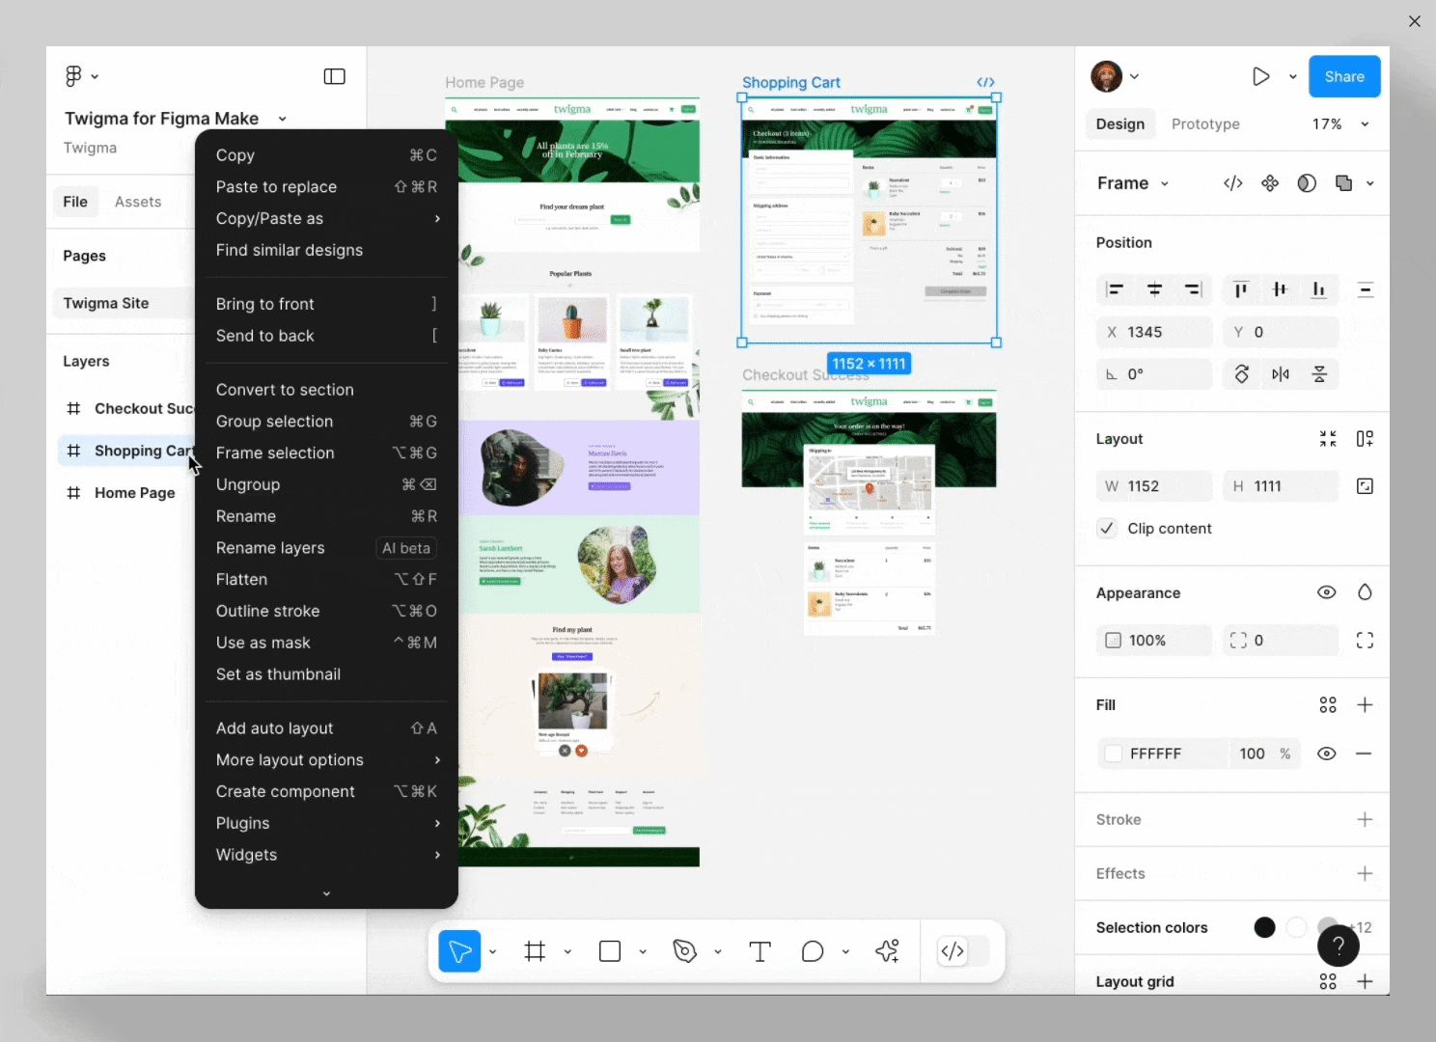Image resolution: width=1436 pixels, height=1042 pixels.
Task: Click the Dev Mode code icon in Frame header
Action: (1233, 183)
